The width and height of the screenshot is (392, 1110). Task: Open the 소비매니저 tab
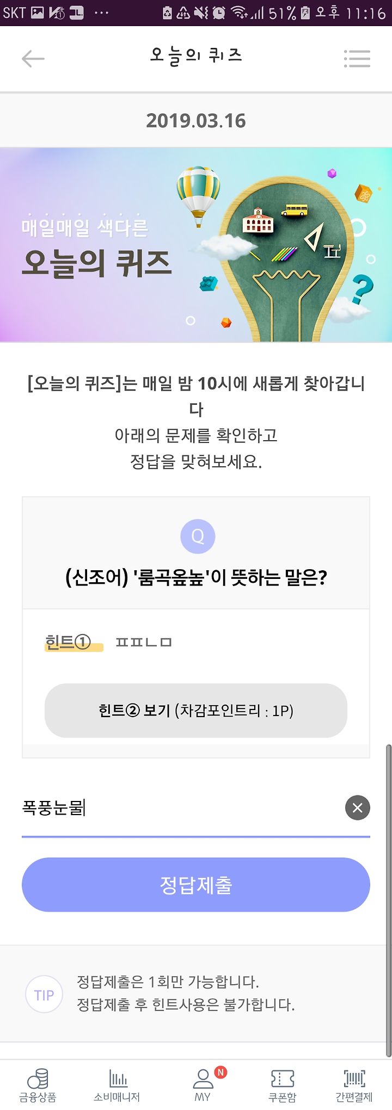click(117, 1084)
